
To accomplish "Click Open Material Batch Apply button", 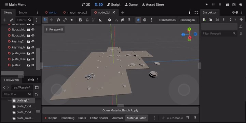I will click(120, 110).
